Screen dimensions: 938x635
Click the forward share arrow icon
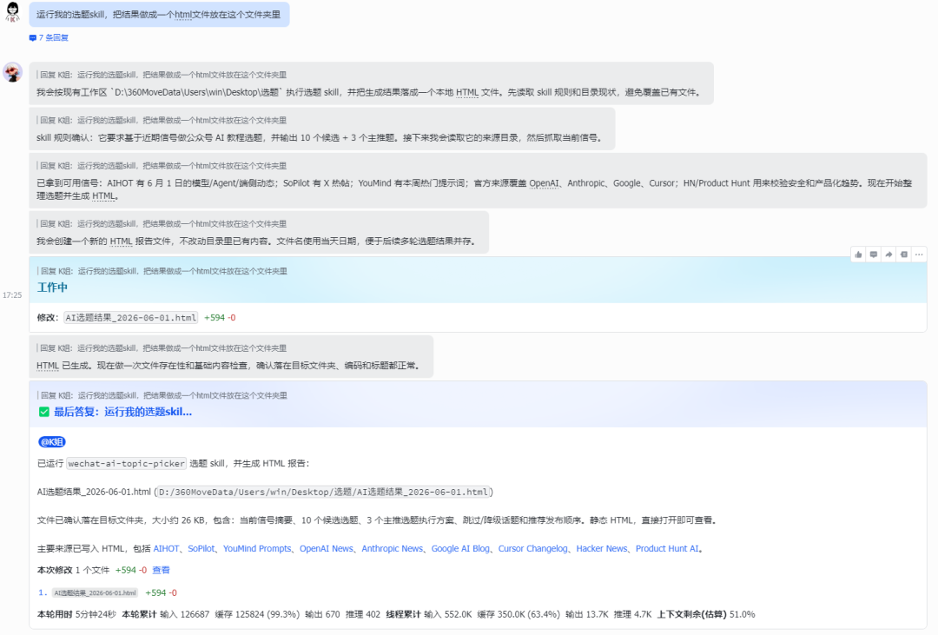tap(889, 255)
